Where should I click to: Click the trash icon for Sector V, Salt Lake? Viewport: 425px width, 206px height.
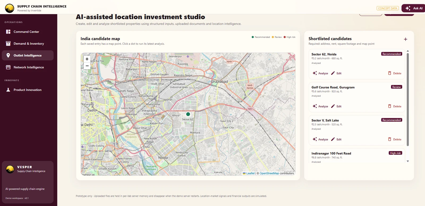(x=390, y=139)
